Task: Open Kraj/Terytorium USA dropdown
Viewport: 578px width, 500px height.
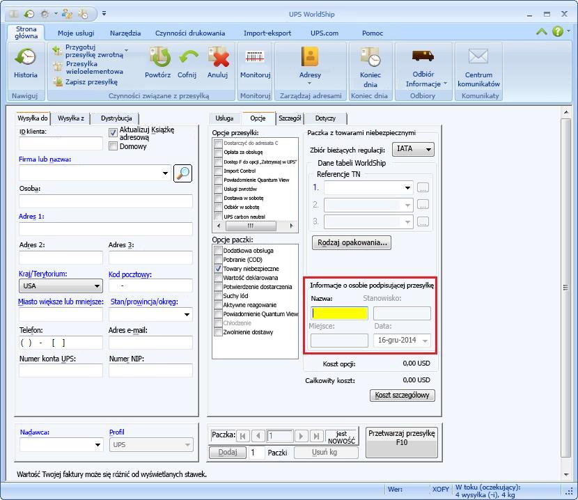Action: click(97, 286)
